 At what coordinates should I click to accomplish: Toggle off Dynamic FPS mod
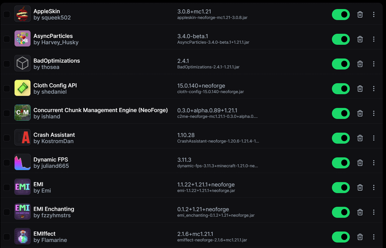341,162
